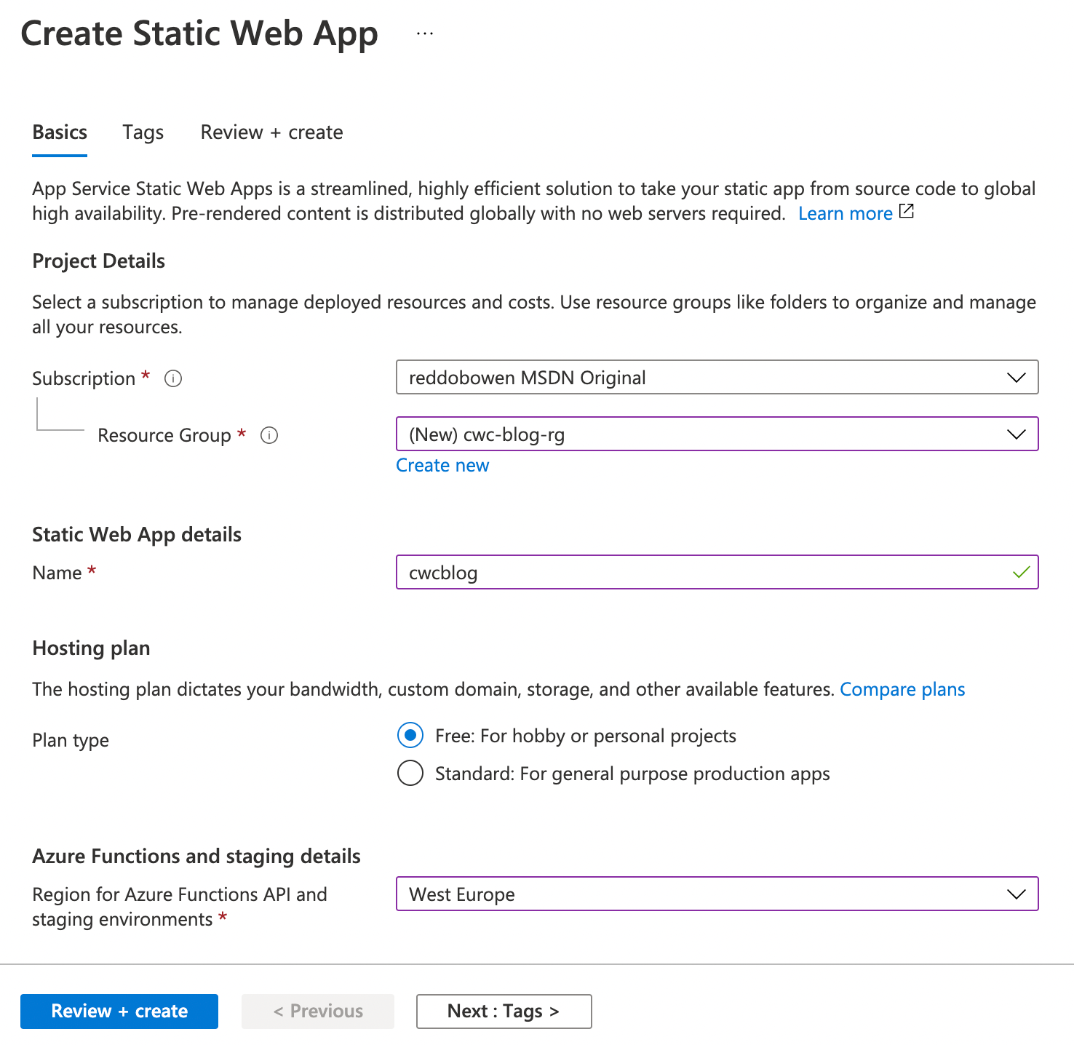Click the blue Review + create button
Image resolution: width=1074 pixels, height=1045 pixels.
point(119,1012)
